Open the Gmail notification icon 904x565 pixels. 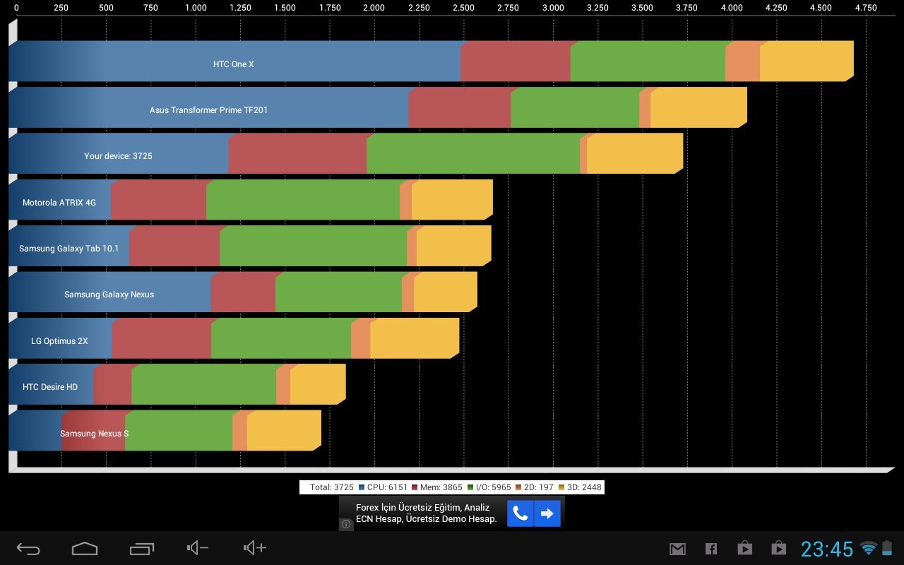(x=677, y=549)
